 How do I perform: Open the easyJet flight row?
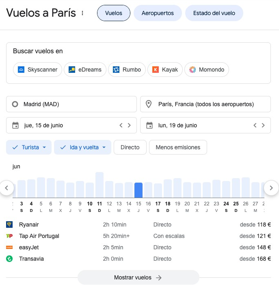(138, 247)
